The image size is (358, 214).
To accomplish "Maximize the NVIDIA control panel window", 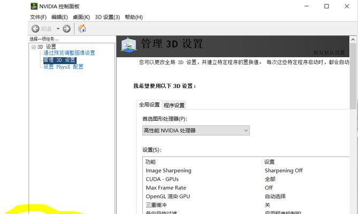I will (327, 6).
